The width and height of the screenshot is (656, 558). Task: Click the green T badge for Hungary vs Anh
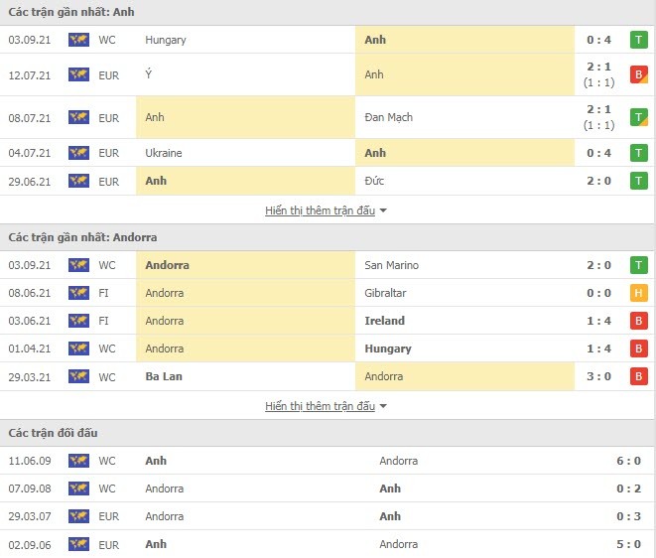638,40
